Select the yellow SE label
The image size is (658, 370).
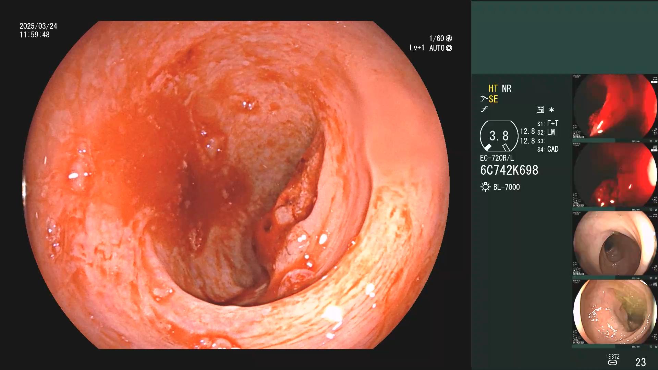coord(493,99)
